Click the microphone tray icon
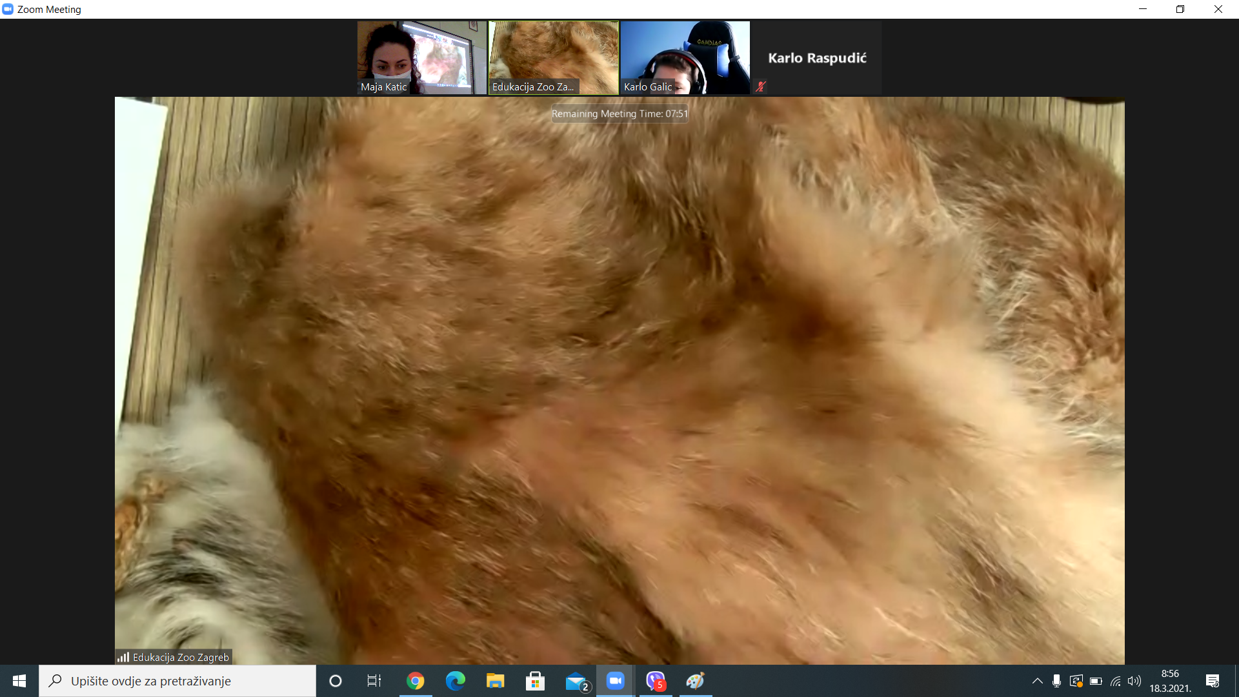The image size is (1239, 697). [x=1056, y=681]
